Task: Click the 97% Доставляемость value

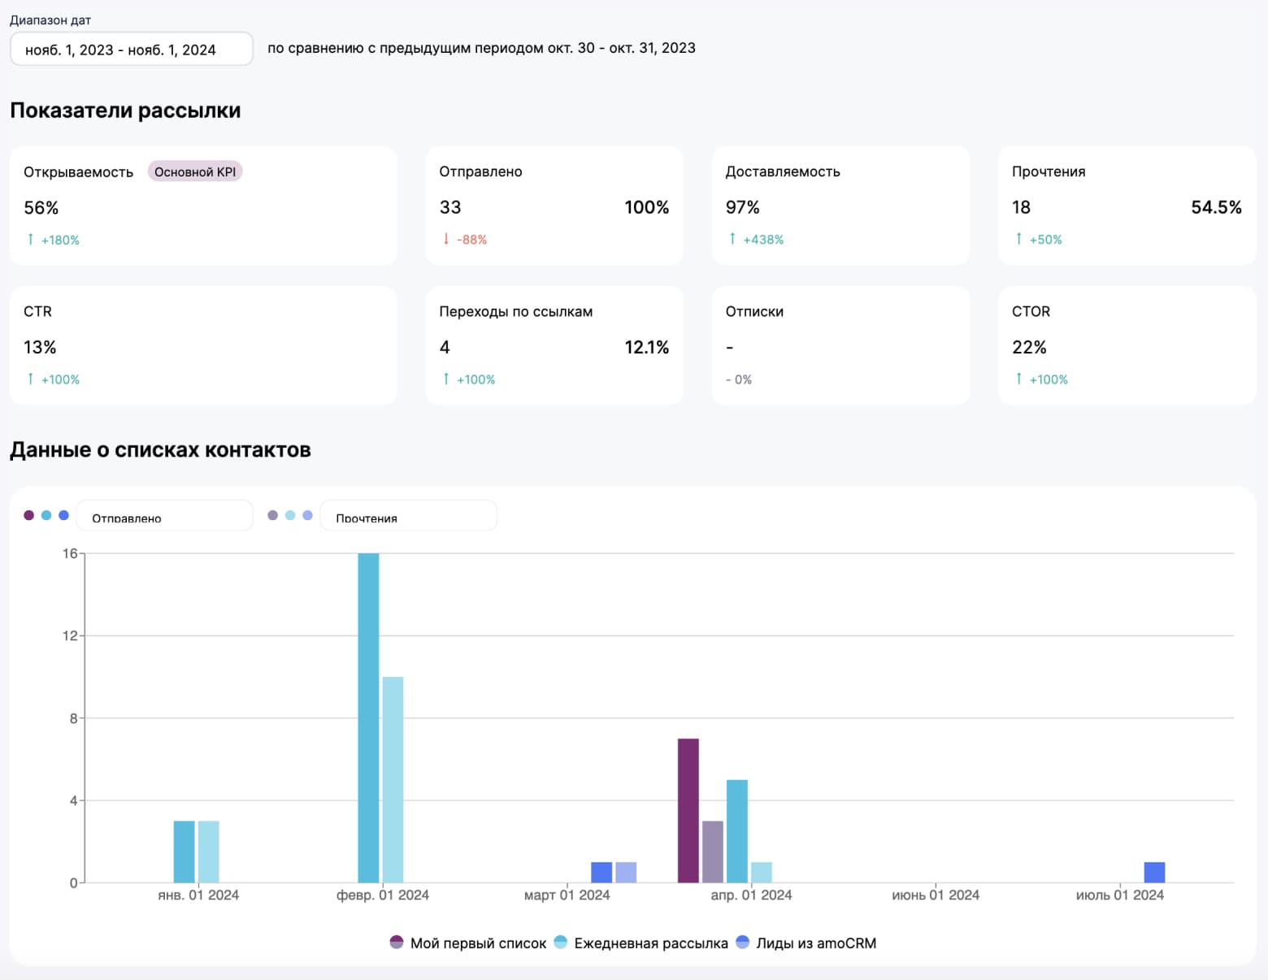Action: click(743, 207)
